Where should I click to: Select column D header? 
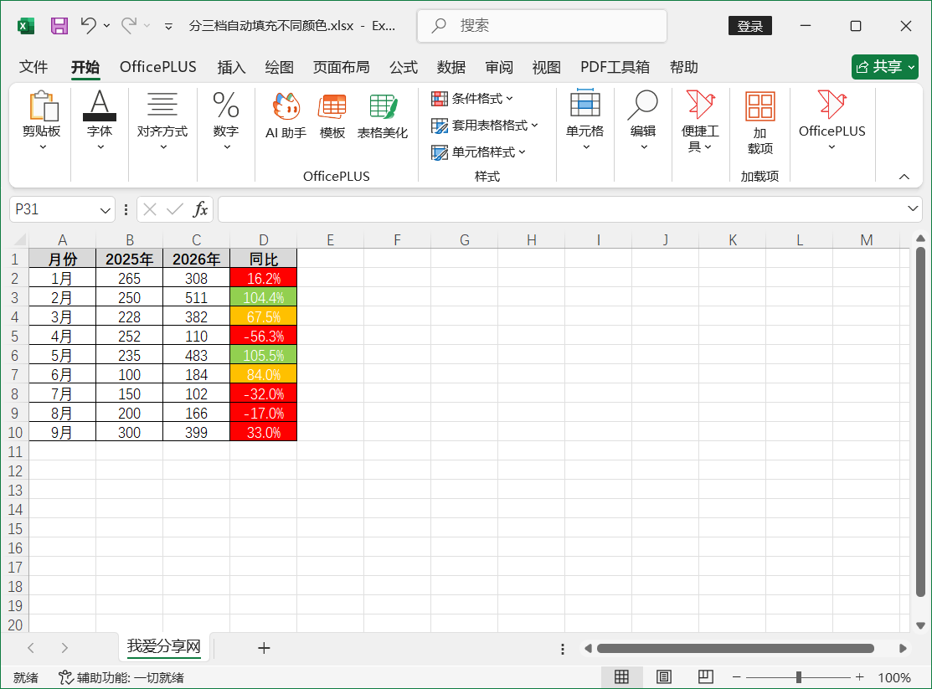[263, 240]
